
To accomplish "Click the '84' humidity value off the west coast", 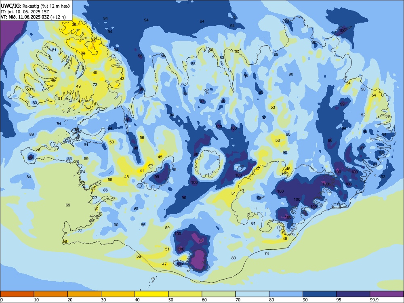I will 29,177.
